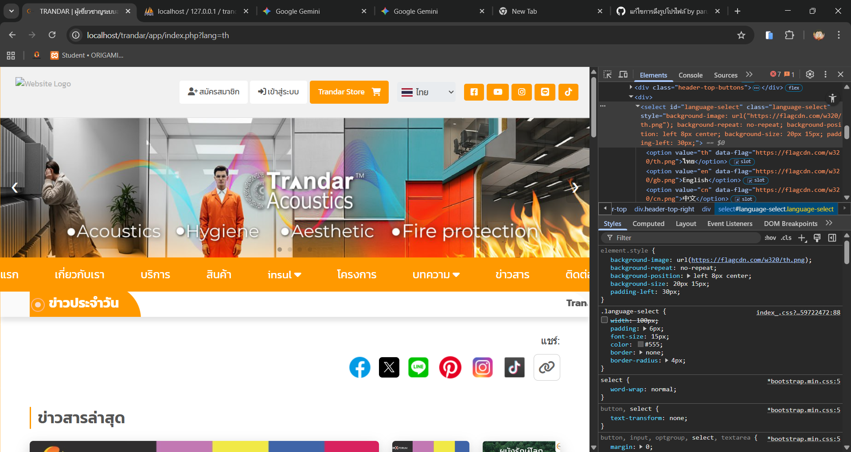Screen dimensions: 851x452
Task: Open the Computed styles tab
Action: (x=648, y=224)
